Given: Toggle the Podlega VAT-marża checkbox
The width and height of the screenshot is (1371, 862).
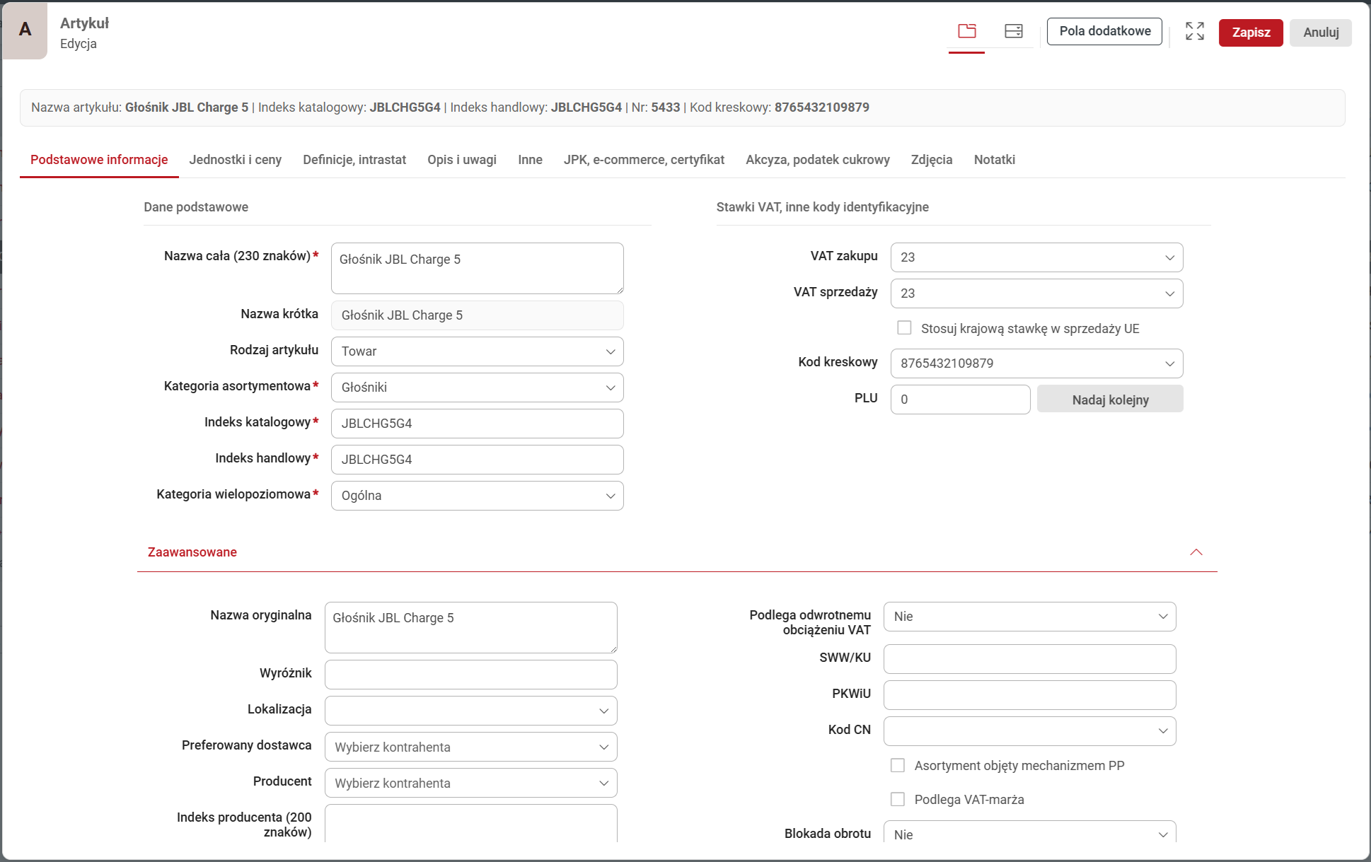Looking at the screenshot, I should tap(898, 799).
